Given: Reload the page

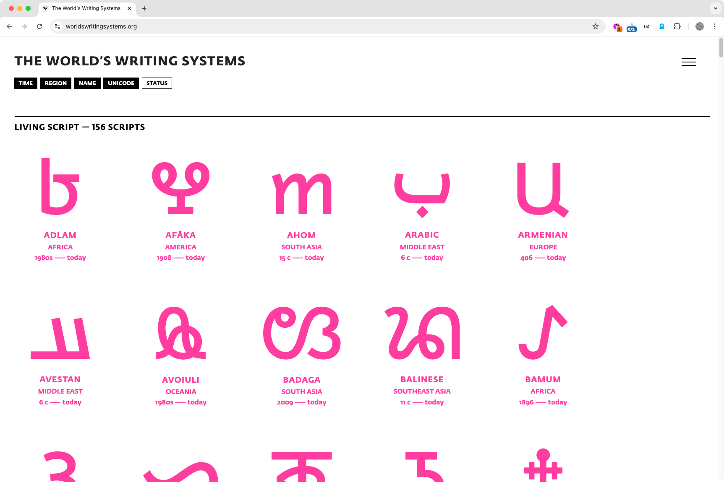Looking at the screenshot, I should [39, 26].
